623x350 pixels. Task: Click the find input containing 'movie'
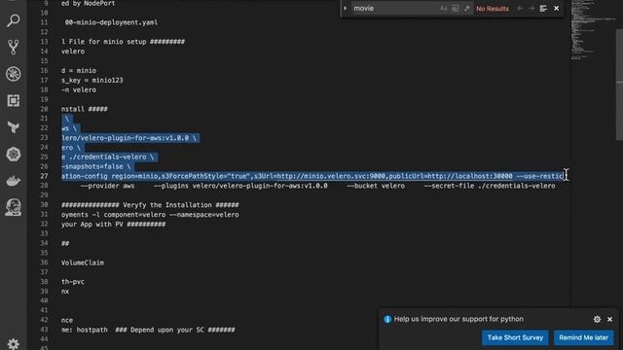[394, 9]
